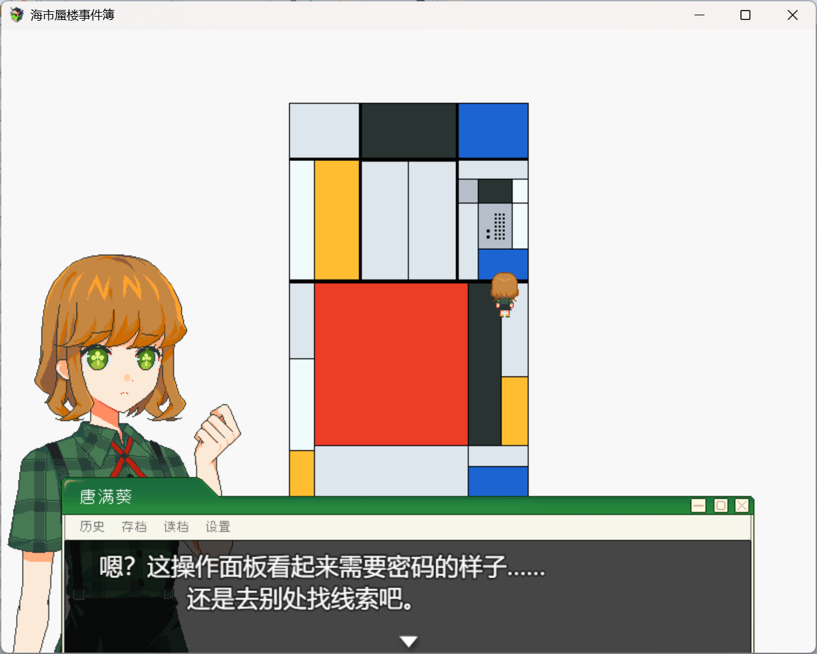Image resolution: width=817 pixels, height=654 pixels.
Task: Click the large red square tile
Action: [392, 364]
